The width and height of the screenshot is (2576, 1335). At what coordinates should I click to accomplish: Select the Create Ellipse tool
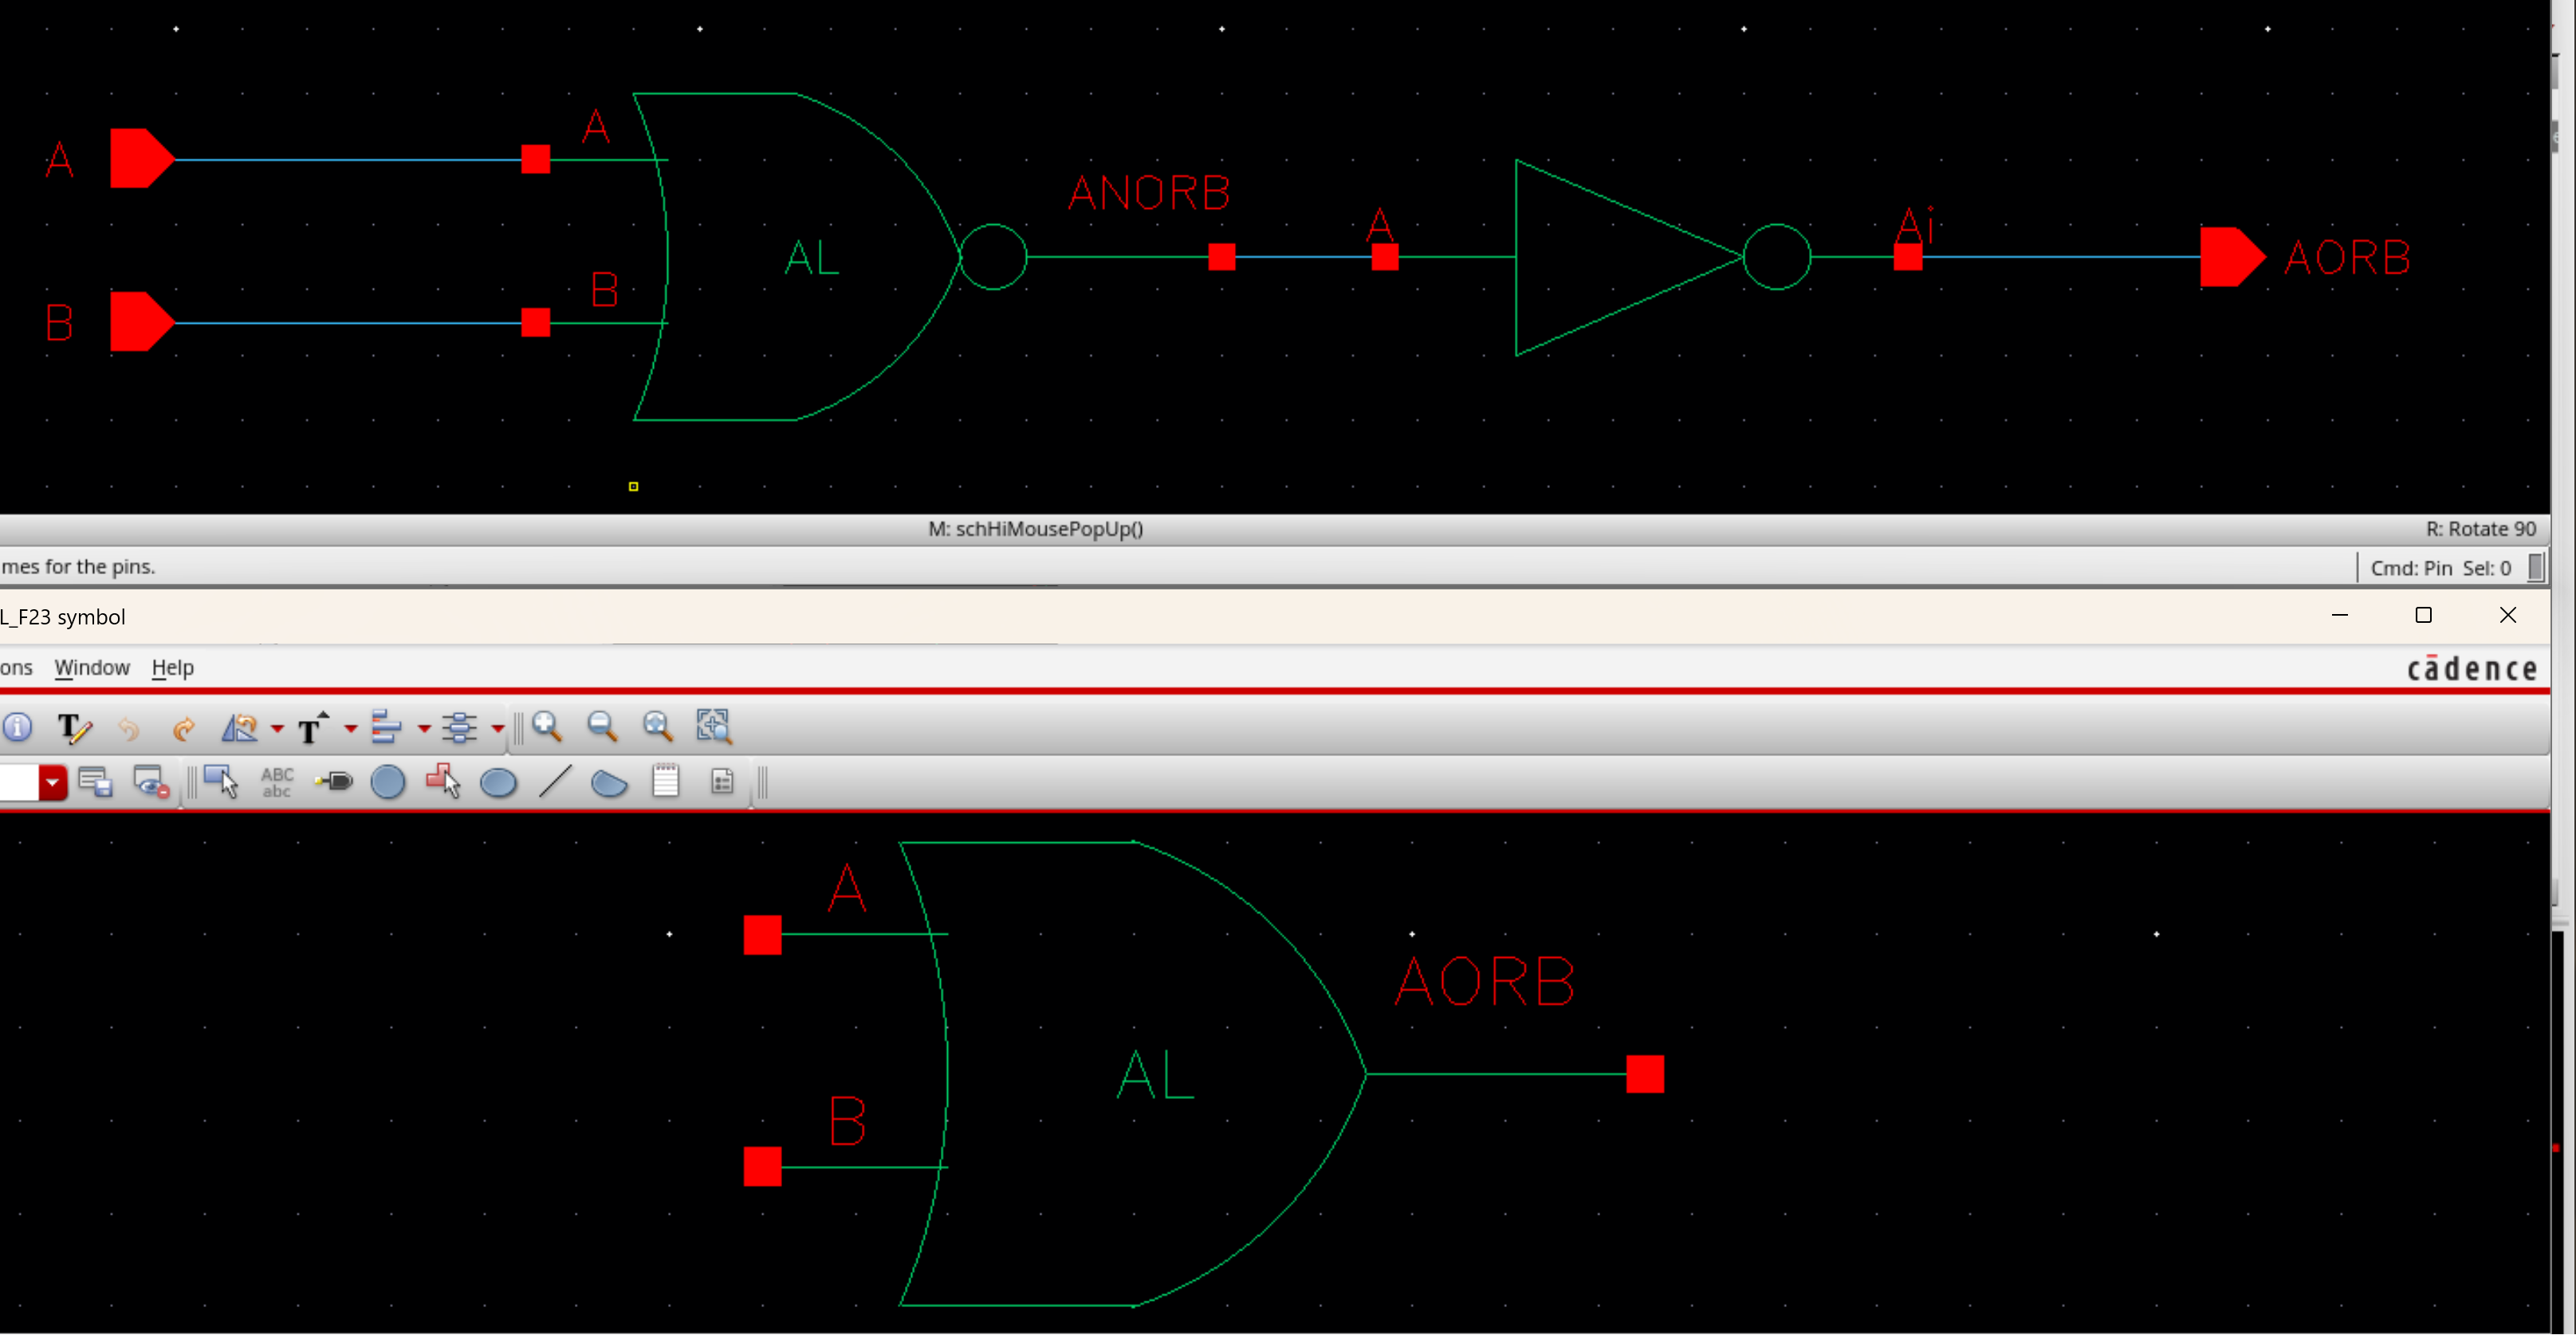(498, 783)
